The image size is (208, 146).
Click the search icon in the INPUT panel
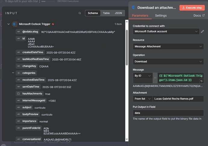[80, 13]
